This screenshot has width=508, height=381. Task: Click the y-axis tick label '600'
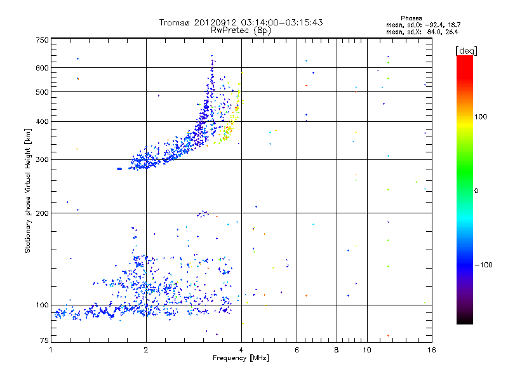42,68
